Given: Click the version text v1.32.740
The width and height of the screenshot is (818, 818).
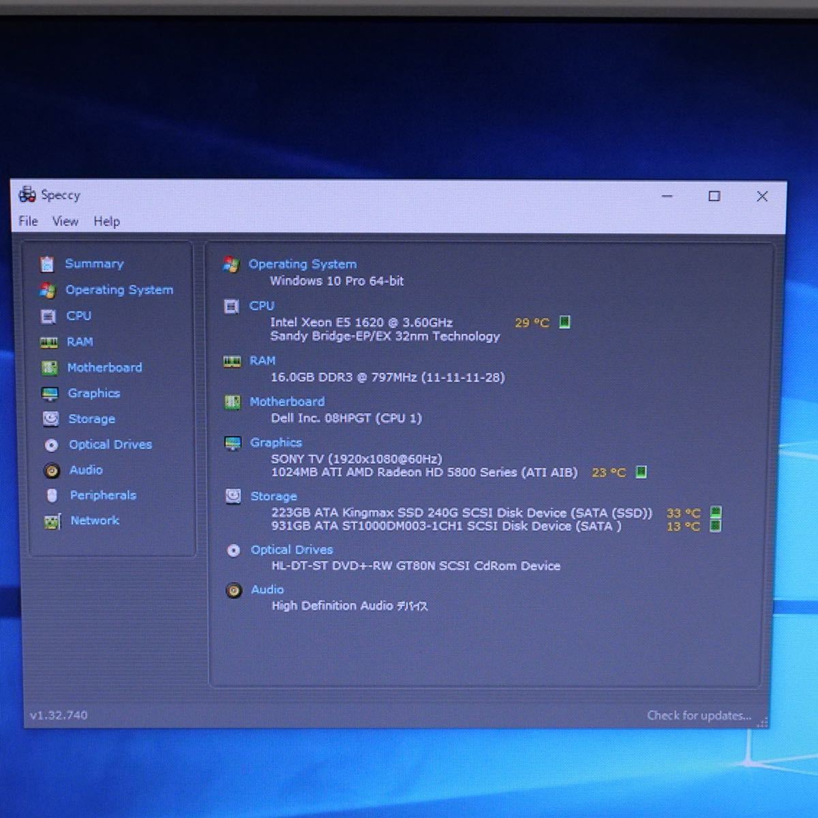Looking at the screenshot, I should (x=59, y=715).
